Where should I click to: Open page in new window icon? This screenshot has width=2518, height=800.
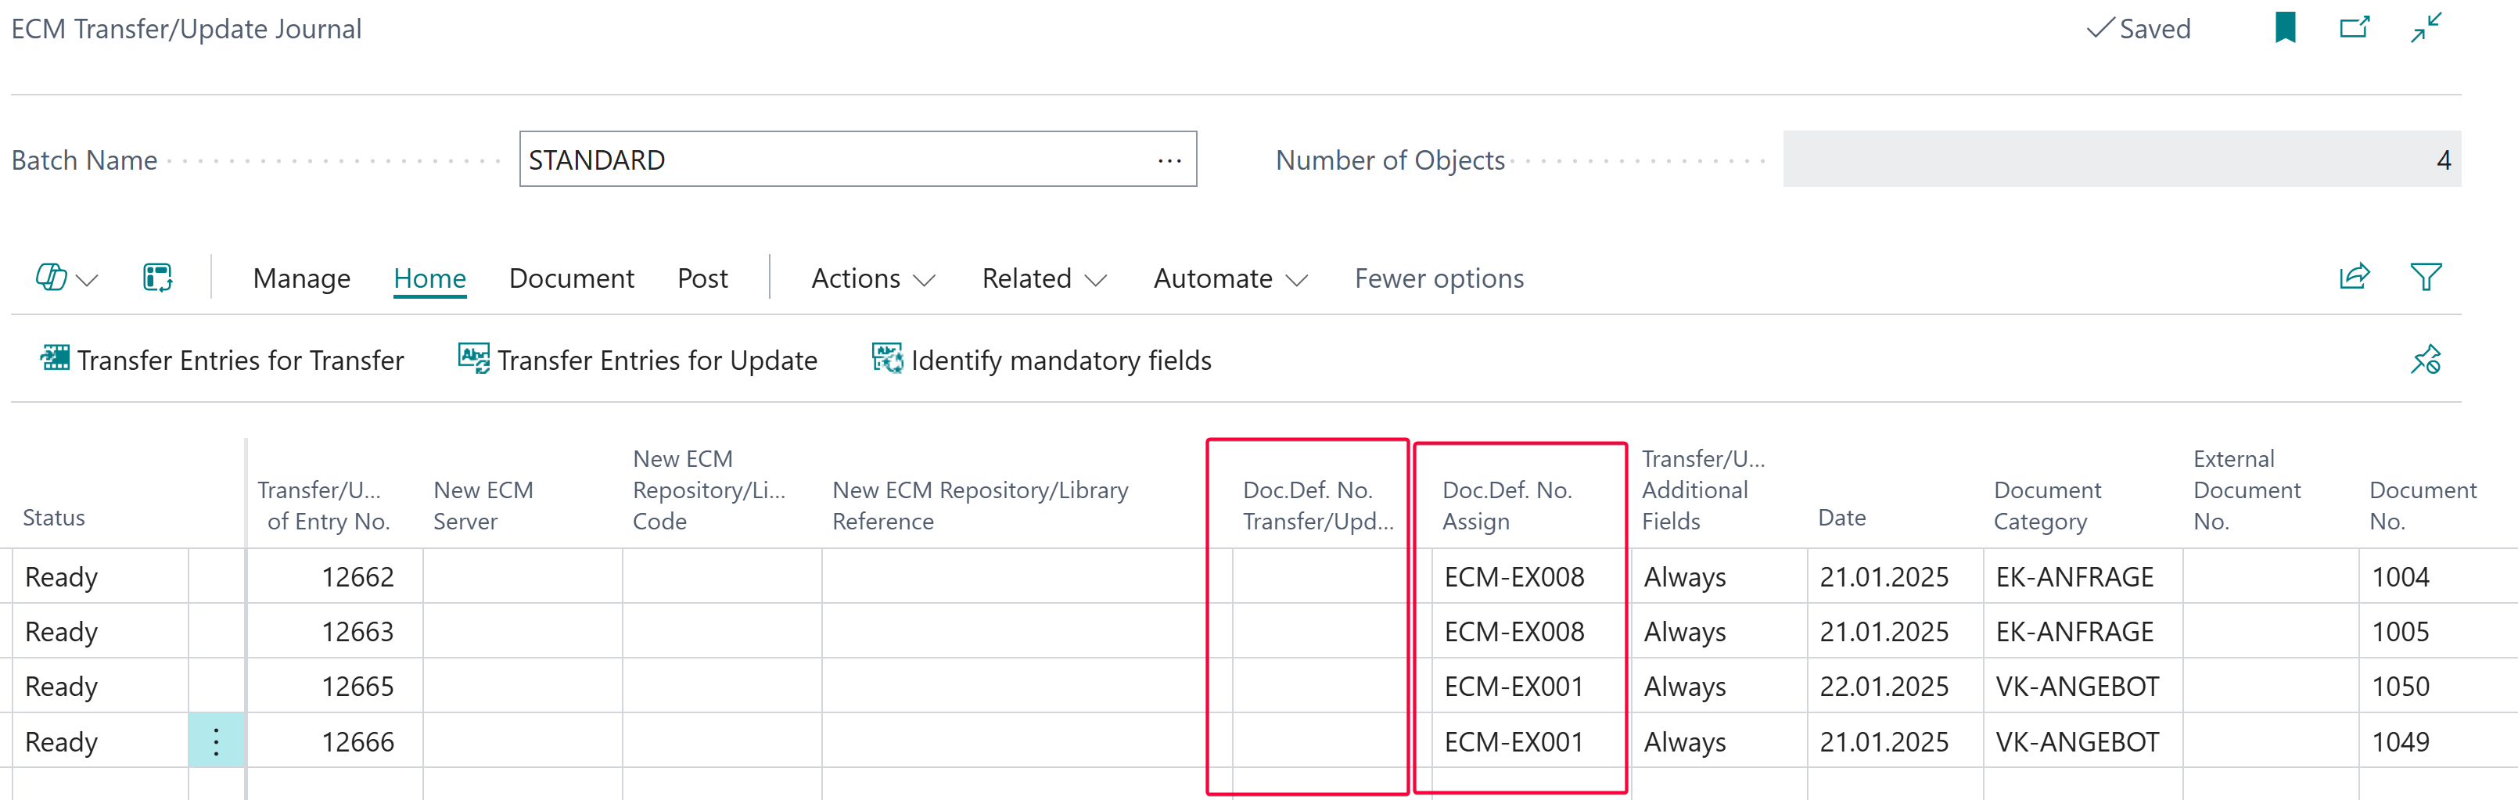pyautogui.click(x=2354, y=27)
